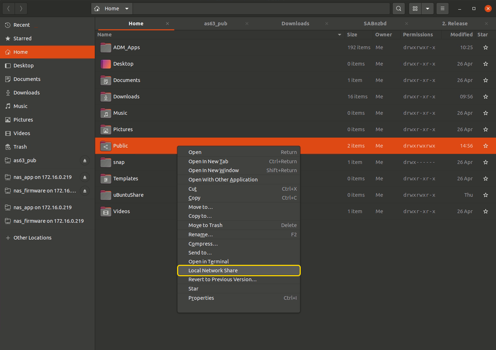Image resolution: width=496 pixels, height=350 pixels.
Task: Open Music in the sidebar
Action: point(47,106)
